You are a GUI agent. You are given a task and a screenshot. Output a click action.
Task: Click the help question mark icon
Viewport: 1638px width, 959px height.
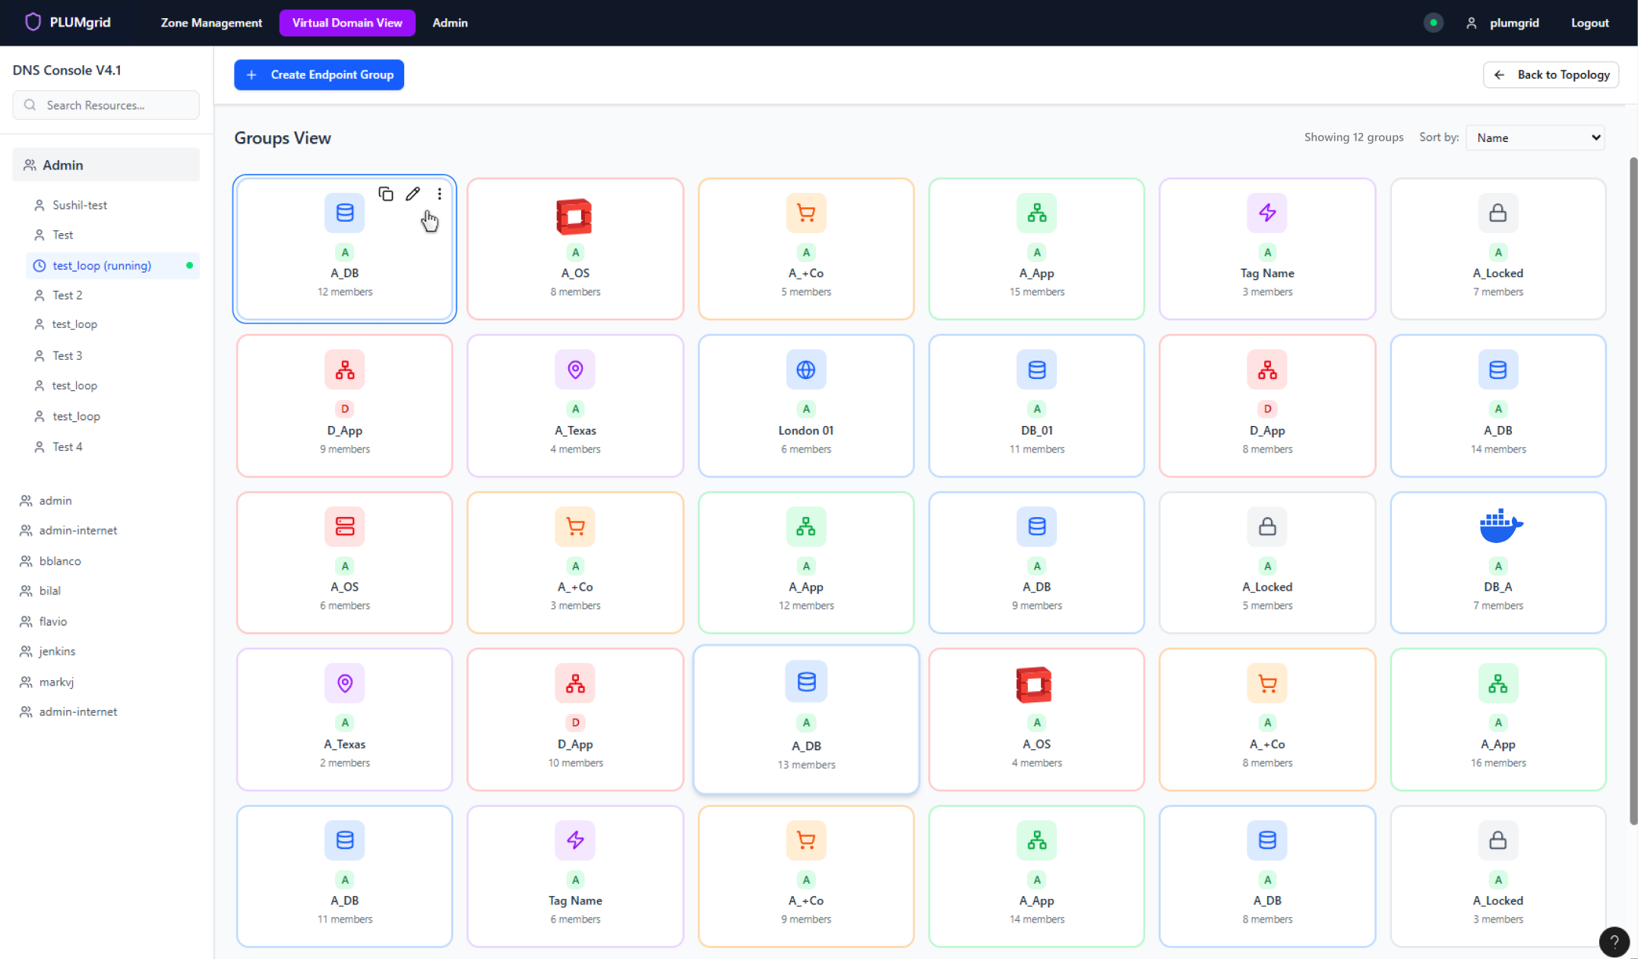tap(1614, 942)
